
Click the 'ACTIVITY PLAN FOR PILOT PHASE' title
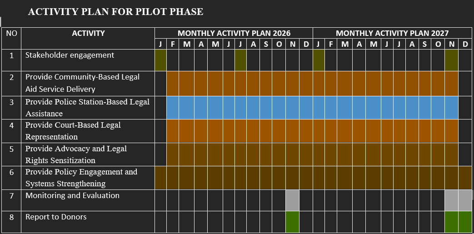[x=115, y=12]
